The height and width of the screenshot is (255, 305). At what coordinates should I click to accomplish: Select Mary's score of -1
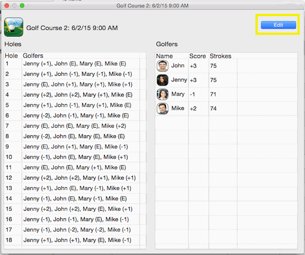192,95
